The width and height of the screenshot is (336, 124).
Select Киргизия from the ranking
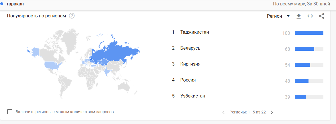(190, 64)
